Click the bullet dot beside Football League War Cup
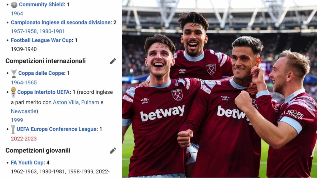 [7, 40]
